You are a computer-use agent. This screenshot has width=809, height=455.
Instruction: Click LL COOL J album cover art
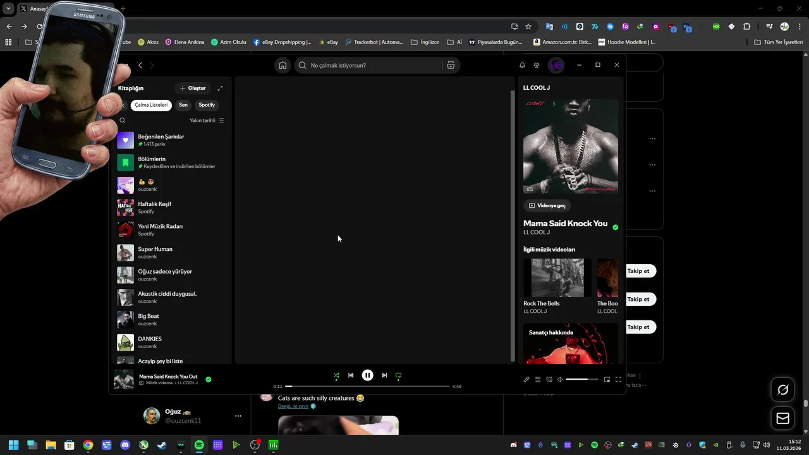click(x=571, y=146)
